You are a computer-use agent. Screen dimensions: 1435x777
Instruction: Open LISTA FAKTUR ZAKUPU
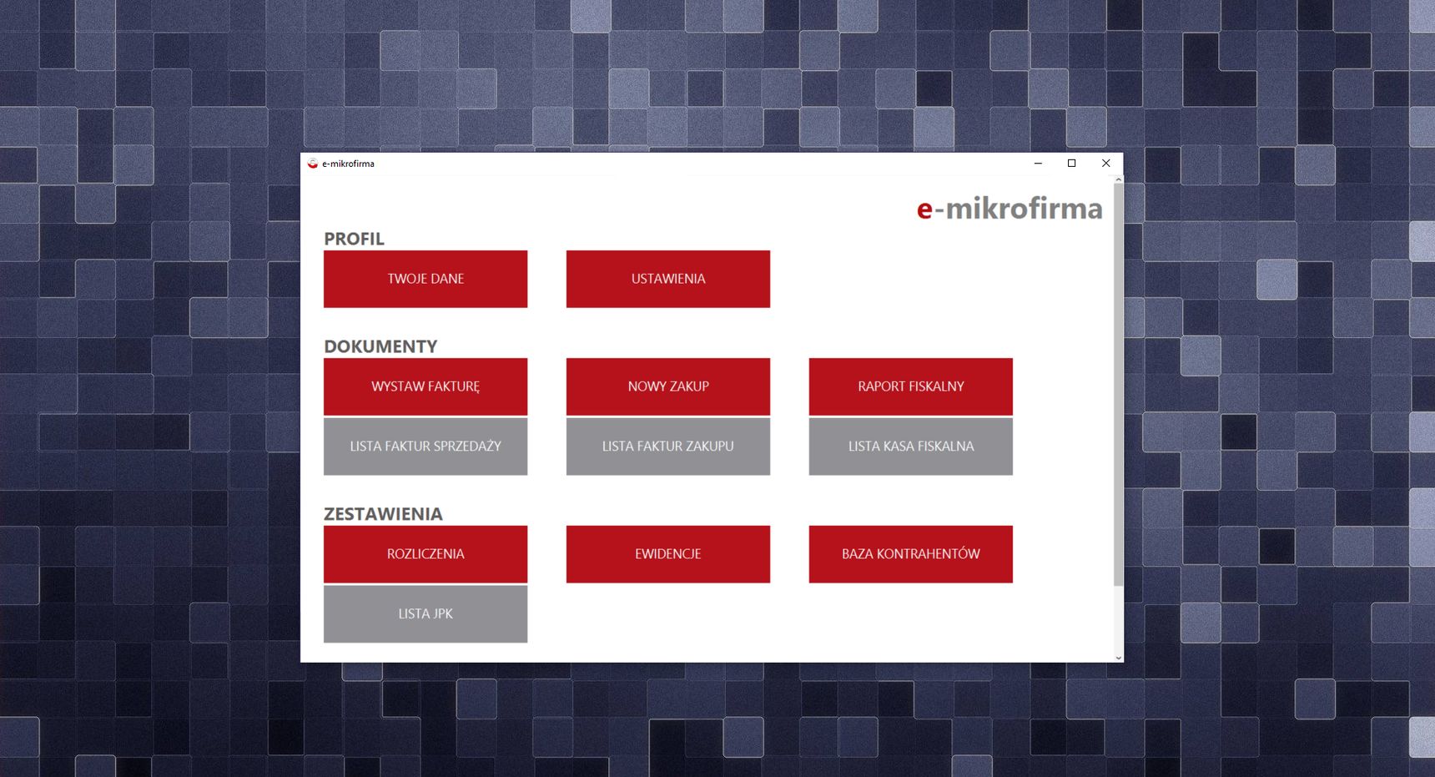coord(668,447)
